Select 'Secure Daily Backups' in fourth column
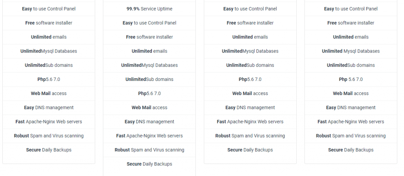 [351, 150]
